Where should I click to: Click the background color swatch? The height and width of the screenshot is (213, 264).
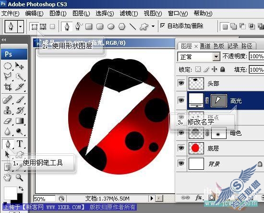(x=20, y=199)
